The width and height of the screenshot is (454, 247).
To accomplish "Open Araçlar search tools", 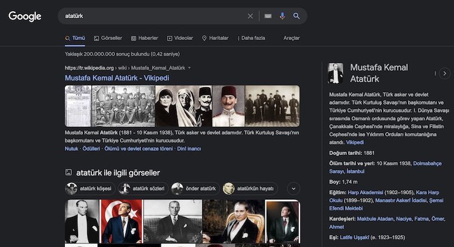I will click(291, 38).
